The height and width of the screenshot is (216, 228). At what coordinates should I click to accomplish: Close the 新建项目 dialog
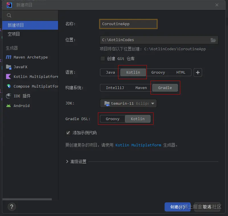[217, 5]
